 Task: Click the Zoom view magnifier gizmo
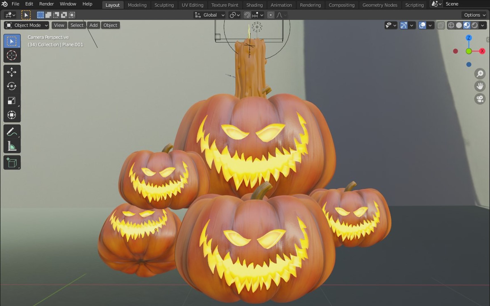[480, 74]
